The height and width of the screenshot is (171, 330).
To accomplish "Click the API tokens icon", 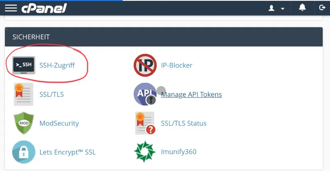I will pos(145,94).
